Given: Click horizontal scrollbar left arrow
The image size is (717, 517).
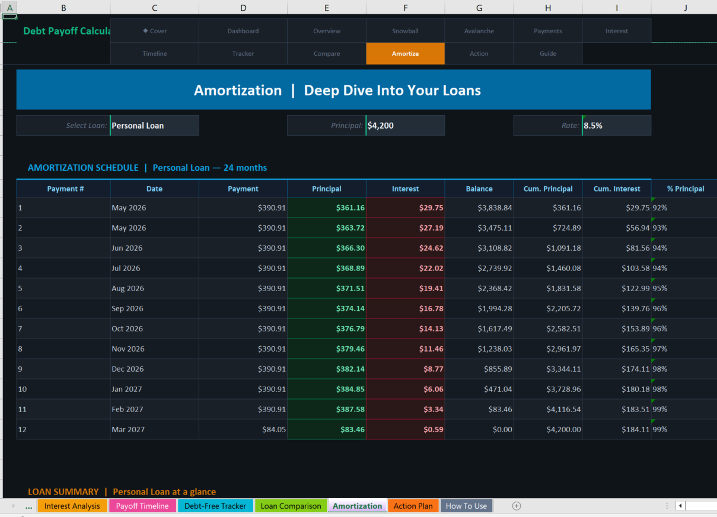Looking at the screenshot, I should pyautogui.click(x=680, y=506).
